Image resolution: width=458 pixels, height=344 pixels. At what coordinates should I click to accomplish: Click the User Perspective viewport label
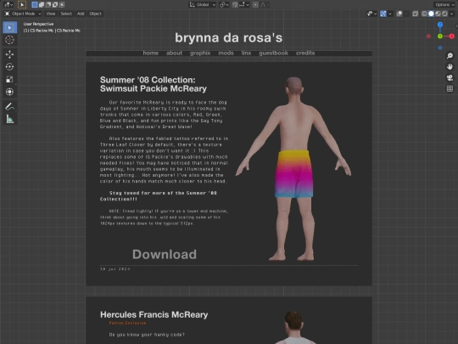(x=38, y=24)
